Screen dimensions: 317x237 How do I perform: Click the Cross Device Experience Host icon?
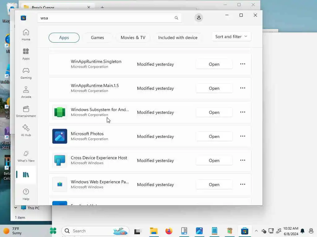(x=60, y=160)
